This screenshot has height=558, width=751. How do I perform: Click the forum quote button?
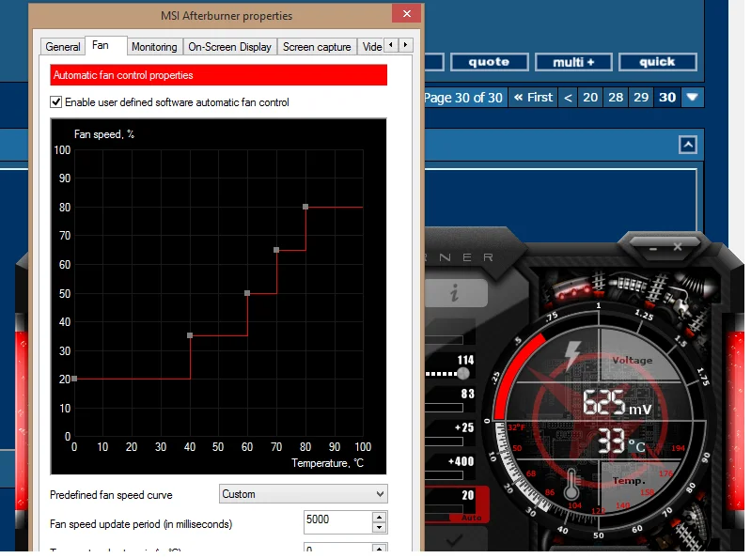489,62
